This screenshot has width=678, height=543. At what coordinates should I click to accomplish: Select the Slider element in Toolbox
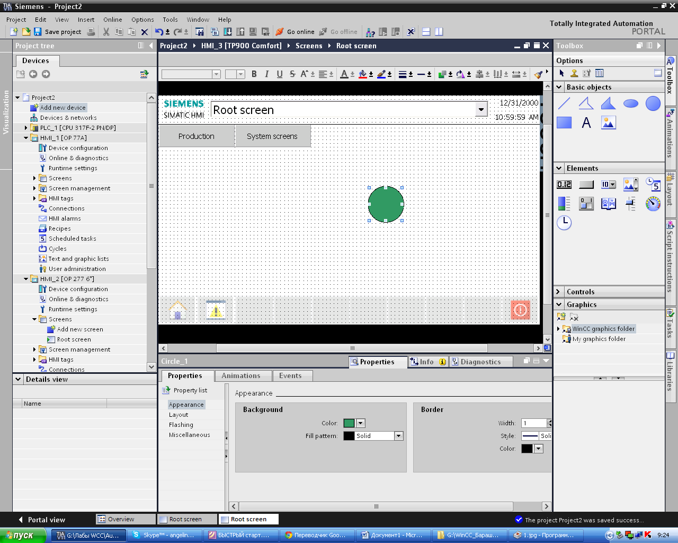(x=631, y=204)
